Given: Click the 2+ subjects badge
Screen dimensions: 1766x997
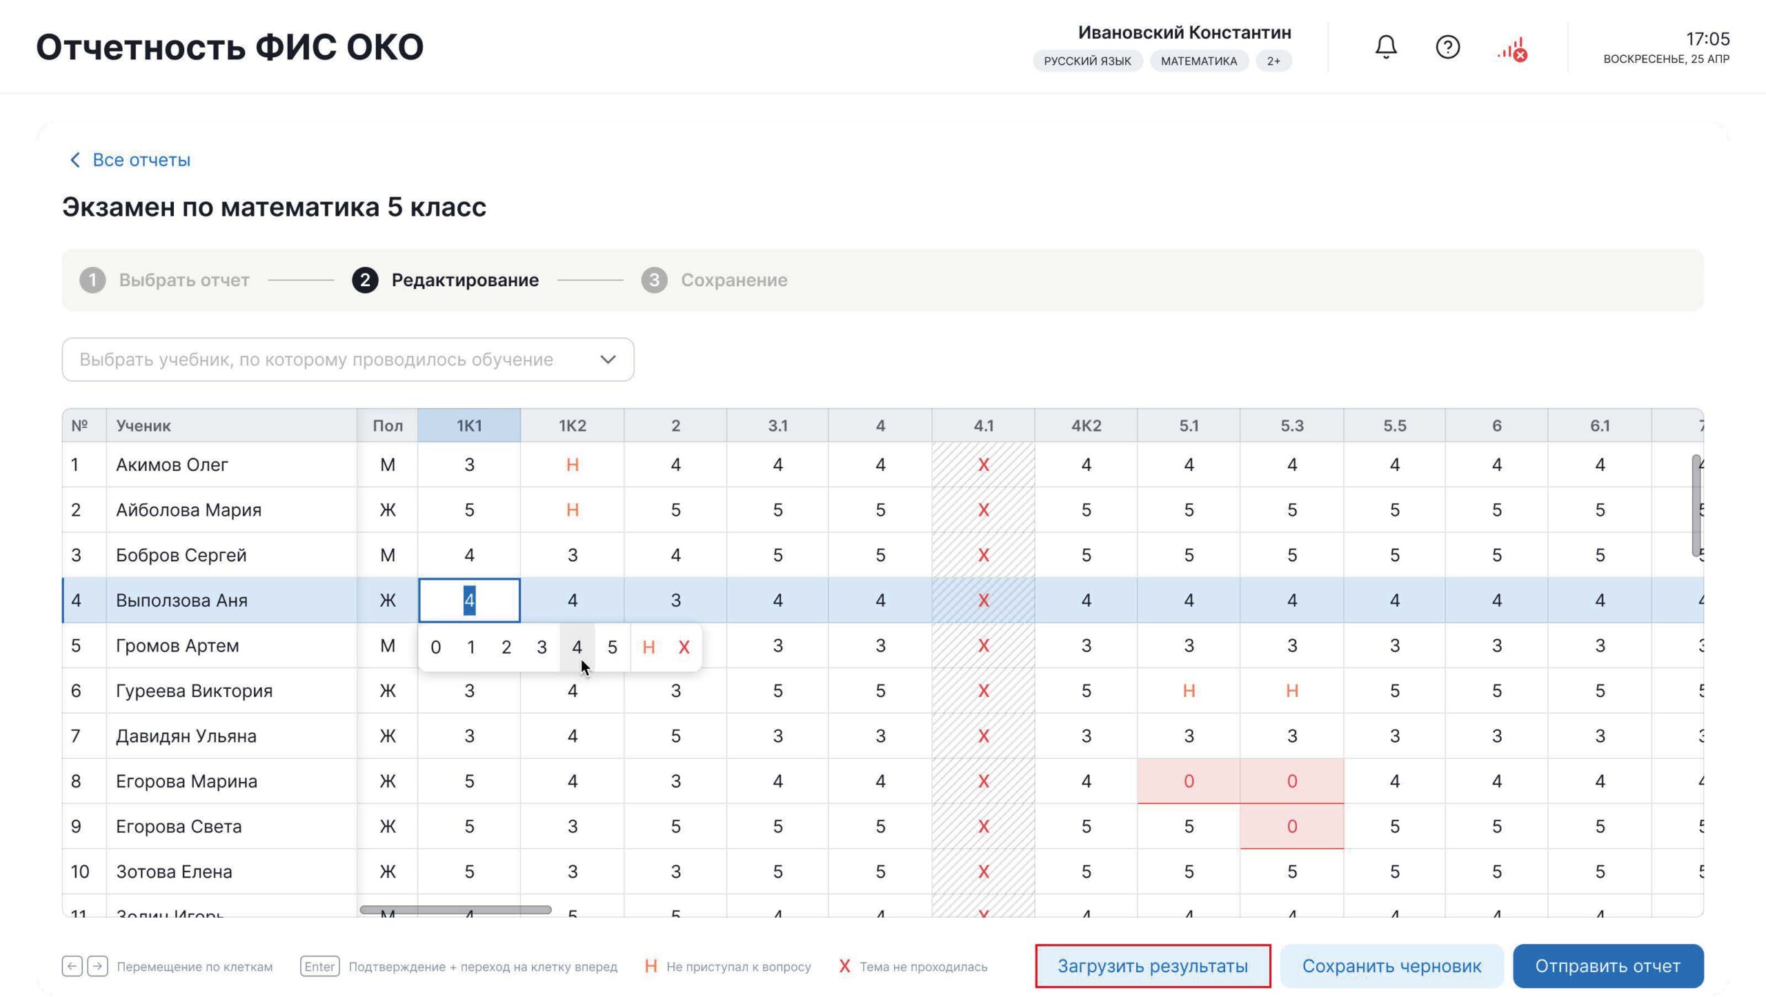Looking at the screenshot, I should [1273, 61].
